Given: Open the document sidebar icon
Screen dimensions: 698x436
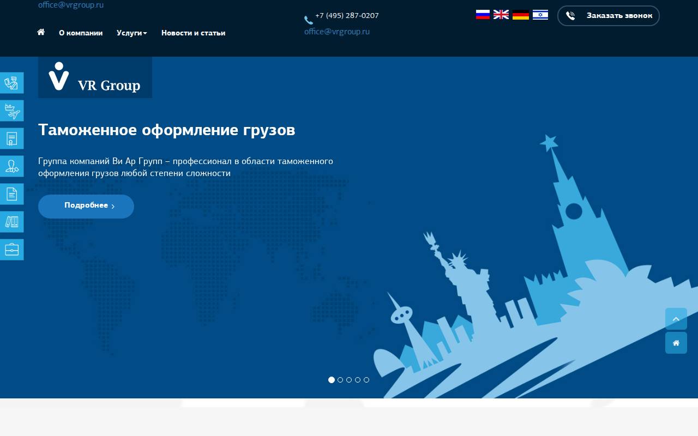Looking at the screenshot, I should point(11,194).
